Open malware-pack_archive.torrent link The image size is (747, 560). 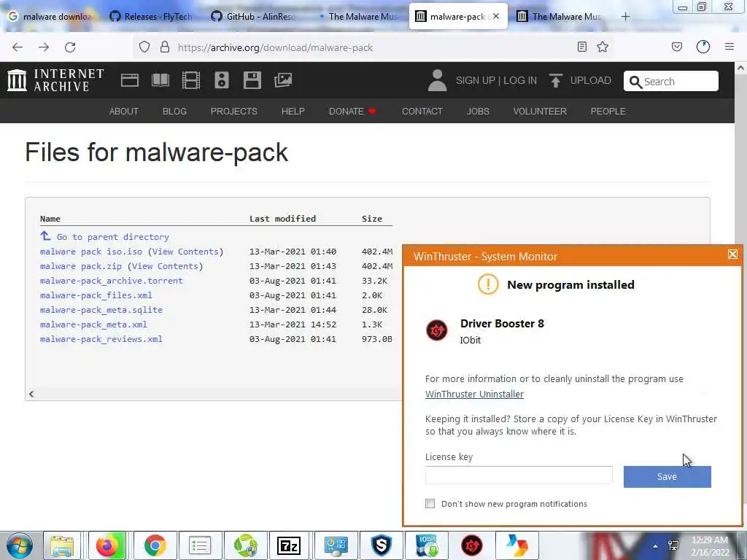coord(112,281)
